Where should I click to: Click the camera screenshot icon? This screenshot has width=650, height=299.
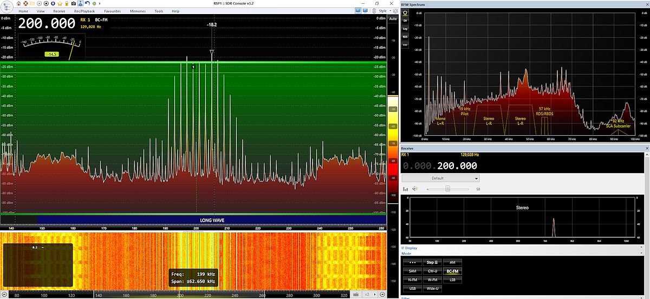point(74,4)
